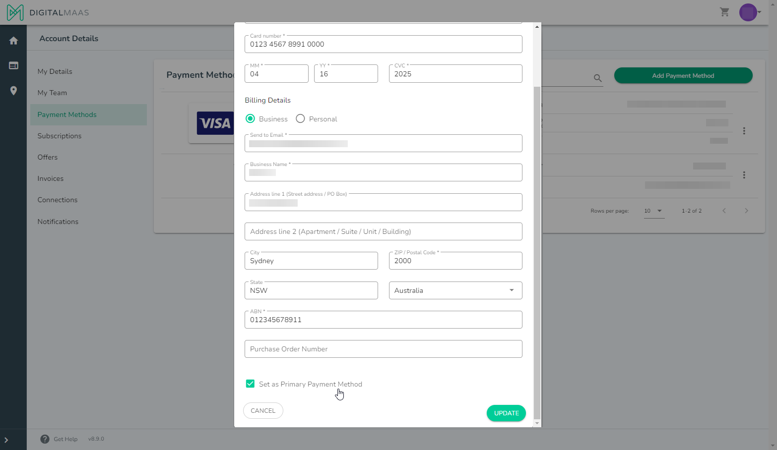
Task: Click the dialog vertical scrollbar thumb
Action: (x=537, y=253)
